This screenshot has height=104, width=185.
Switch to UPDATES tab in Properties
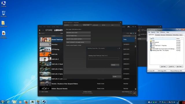pyautogui.click(x=77, y=25)
